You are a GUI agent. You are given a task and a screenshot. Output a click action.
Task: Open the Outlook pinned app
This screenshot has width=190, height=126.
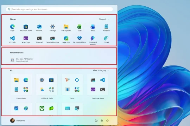39,28
